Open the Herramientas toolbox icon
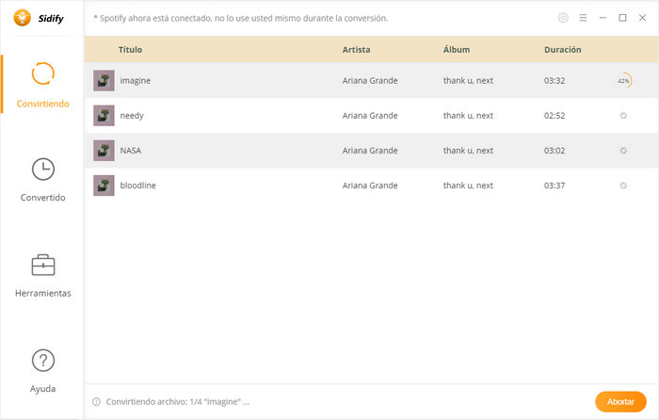The width and height of the screenshot is (659, 420). click(43, 265)
